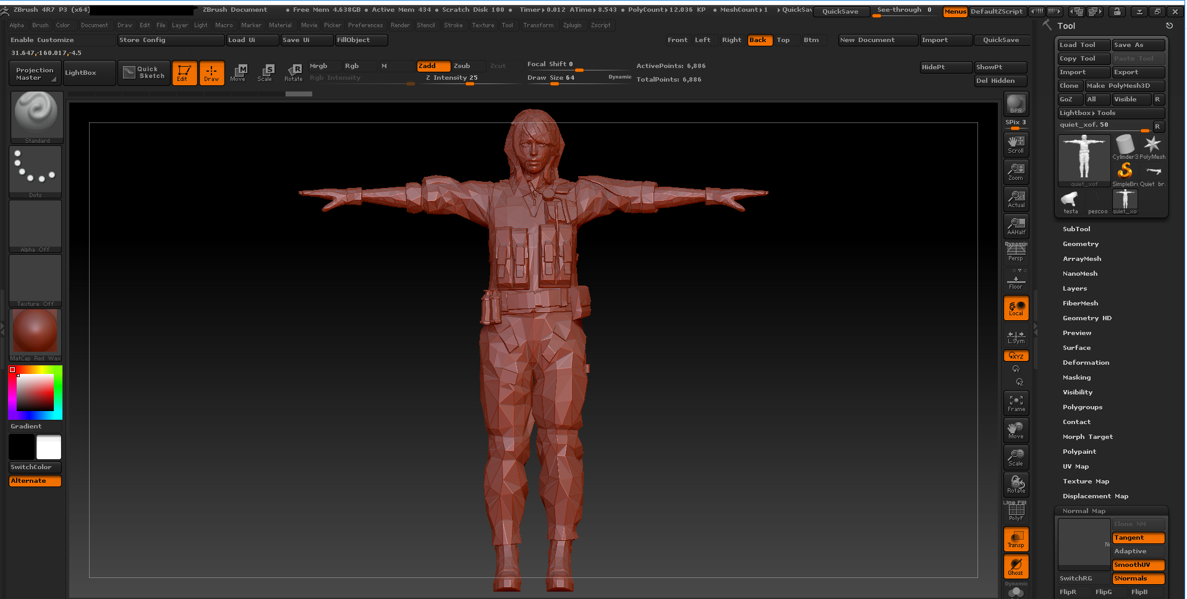Expand the Layers section
Image resolution: width=1187 pixels, height=599 pixels.
coord(1074,288)
